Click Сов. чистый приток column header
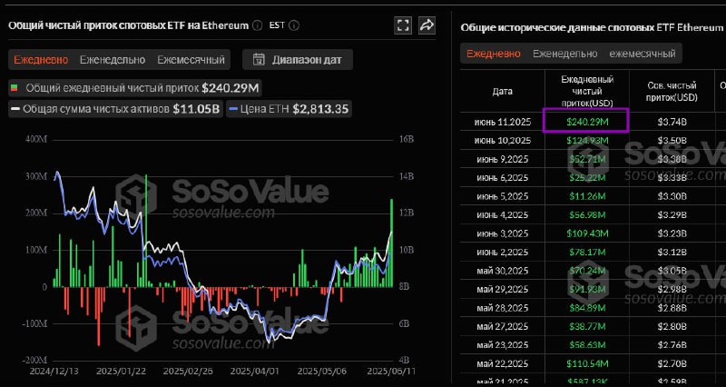Image resolution: width=726 pixels, height=387 pixels. (x=672, y=92)
